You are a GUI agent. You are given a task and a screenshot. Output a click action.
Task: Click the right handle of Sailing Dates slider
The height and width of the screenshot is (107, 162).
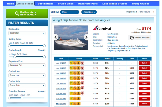pyautogui.click(x=44, y=46)
